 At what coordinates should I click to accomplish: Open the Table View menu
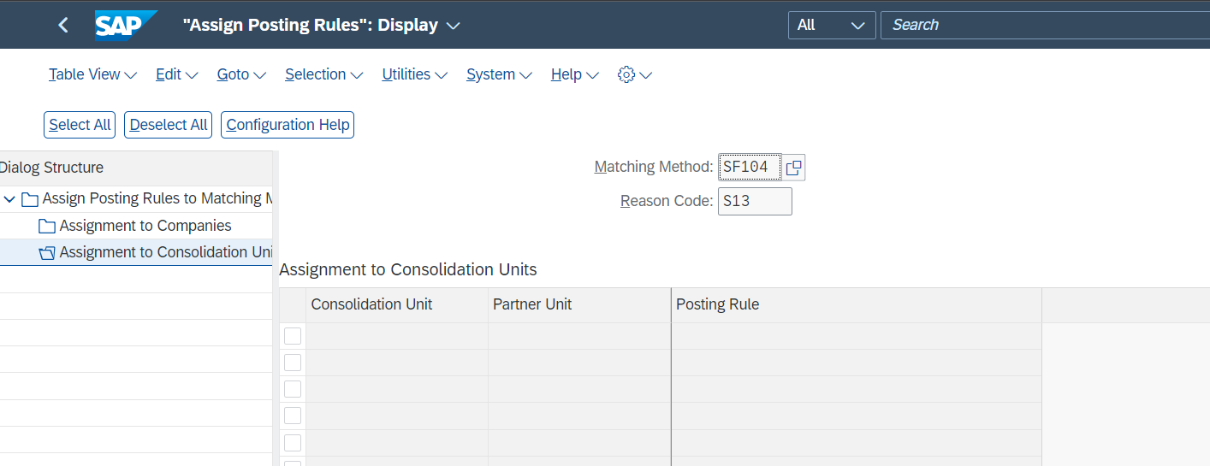click(92, 75)
